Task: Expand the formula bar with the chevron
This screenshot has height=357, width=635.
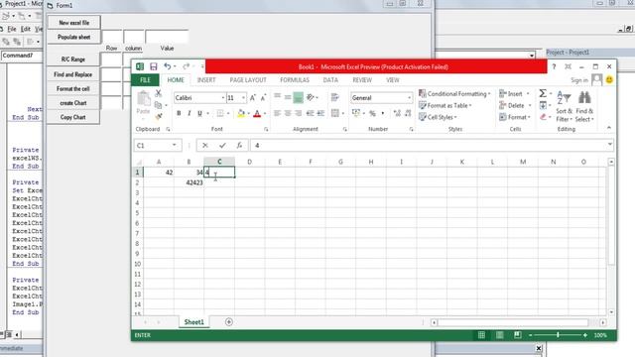Action: [x=610, y=145]
